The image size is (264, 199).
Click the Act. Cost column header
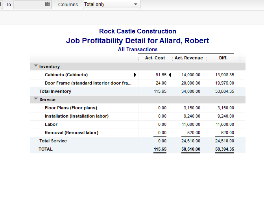(155, 58)
